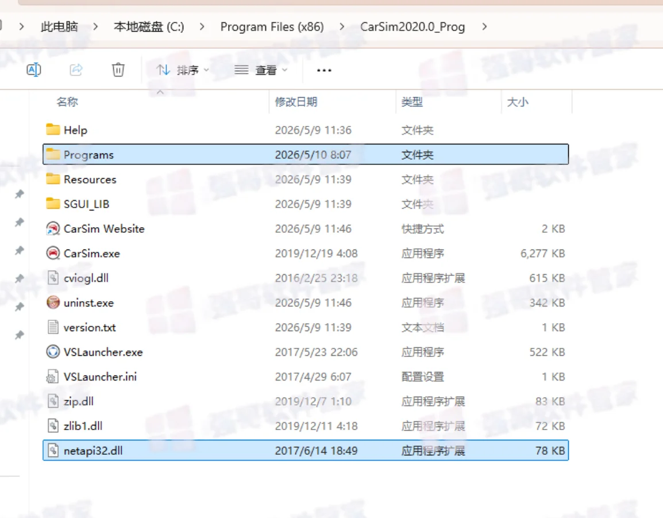The width and height of the screenshot is (663, 518).
Task: Click the 文本文档 type cell
Action: 422,328
